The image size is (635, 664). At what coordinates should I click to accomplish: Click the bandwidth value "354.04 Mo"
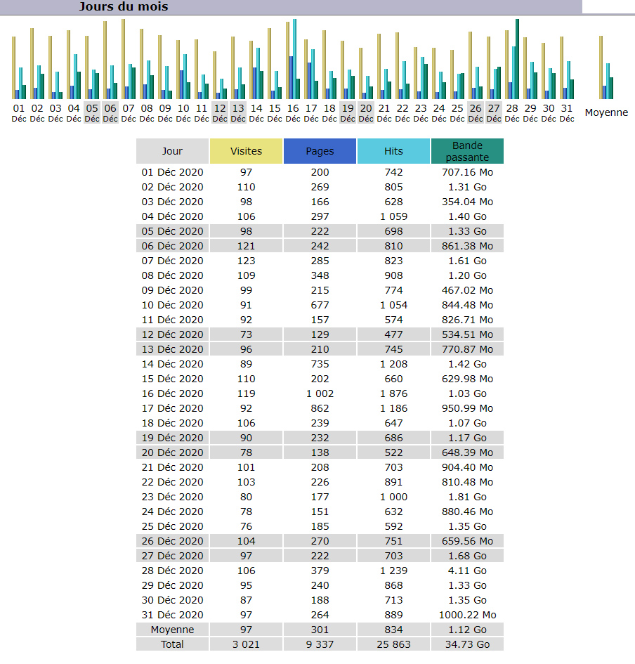(467, 202)
